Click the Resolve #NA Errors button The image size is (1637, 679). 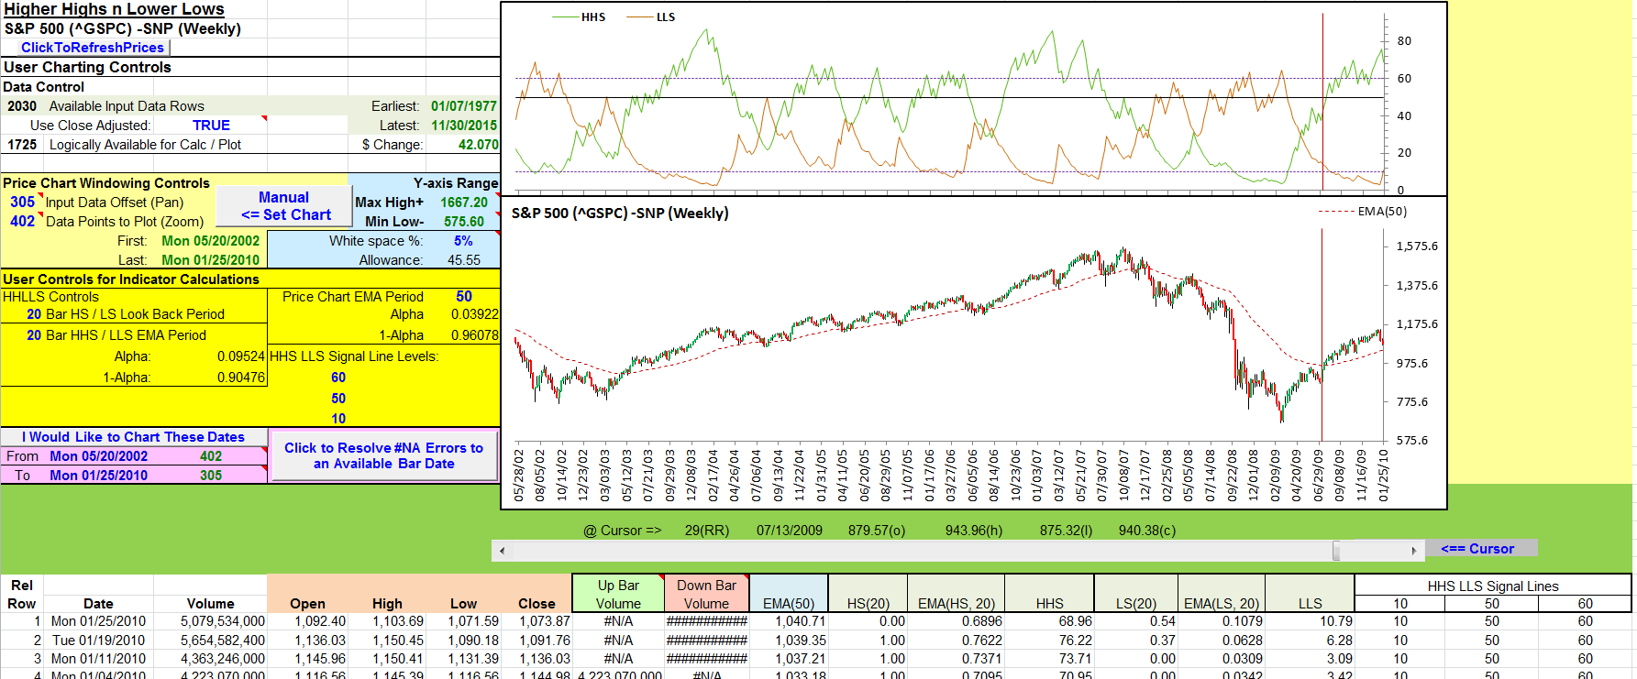click(383, 455)
